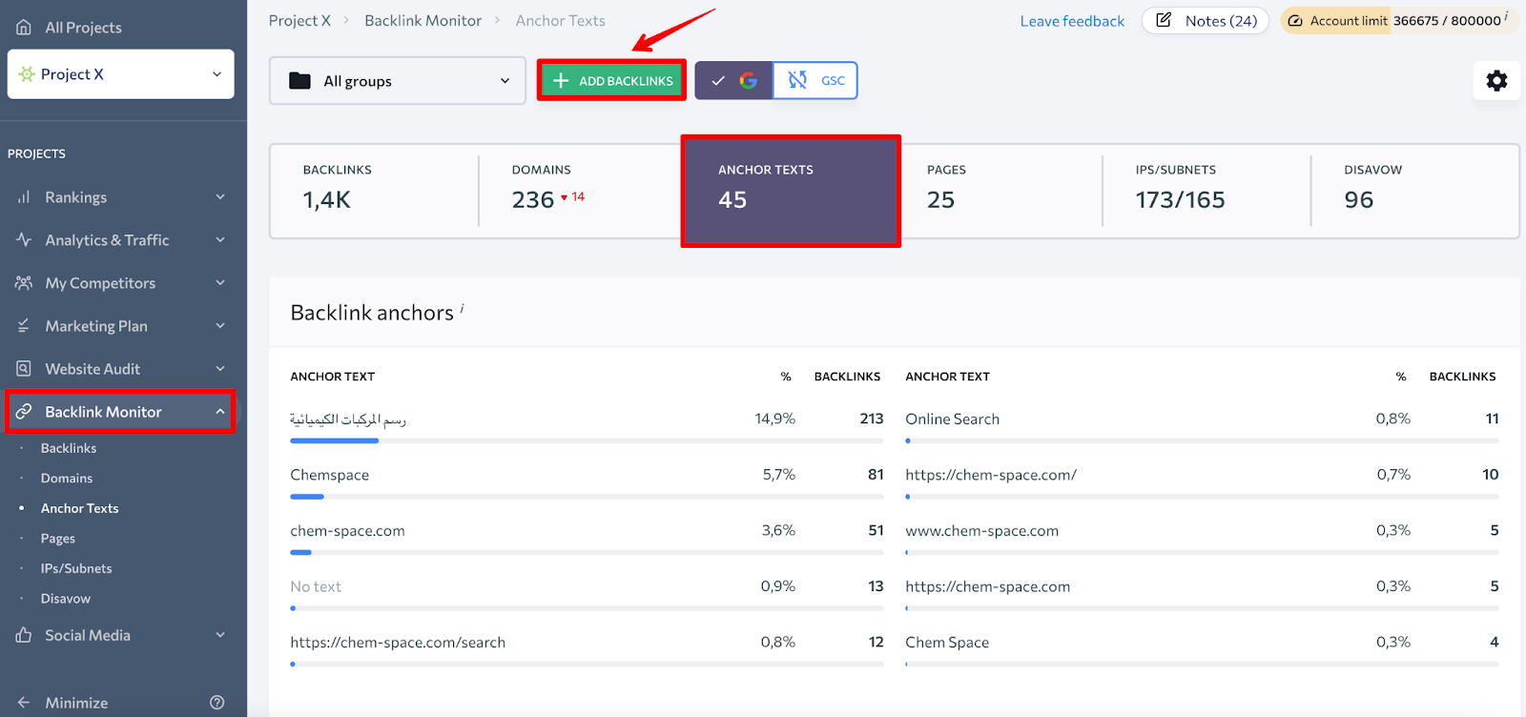Image resolution: width=1526 pixels, height=717 pixels.
Task: Open the Pages submenu item
Action: tap(58, 539)
